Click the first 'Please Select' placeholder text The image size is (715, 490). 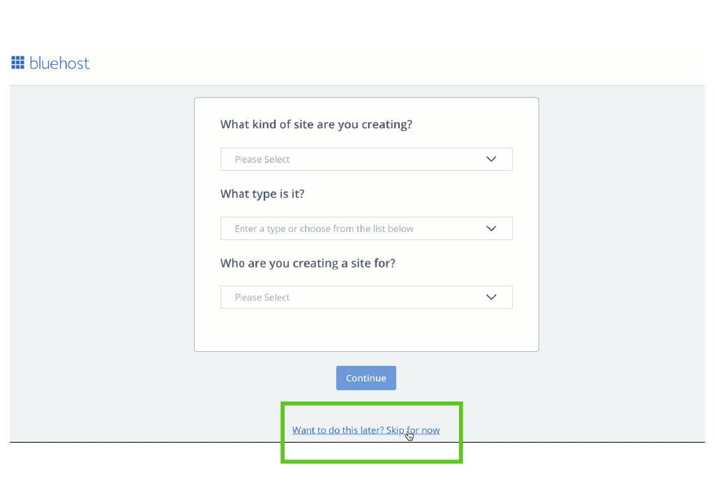coord(262,159)
